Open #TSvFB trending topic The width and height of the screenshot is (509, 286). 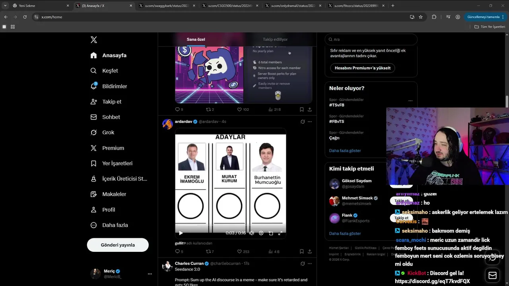pyautogui.click(x=337, y=105)
